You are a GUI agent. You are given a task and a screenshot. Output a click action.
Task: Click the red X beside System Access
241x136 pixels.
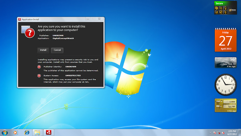tap(39, 76)
